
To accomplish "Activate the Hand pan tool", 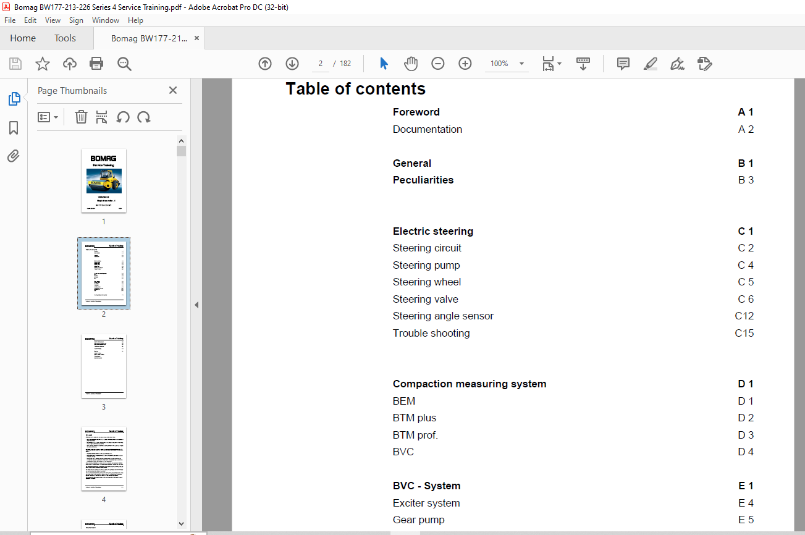I will (411, 64).
